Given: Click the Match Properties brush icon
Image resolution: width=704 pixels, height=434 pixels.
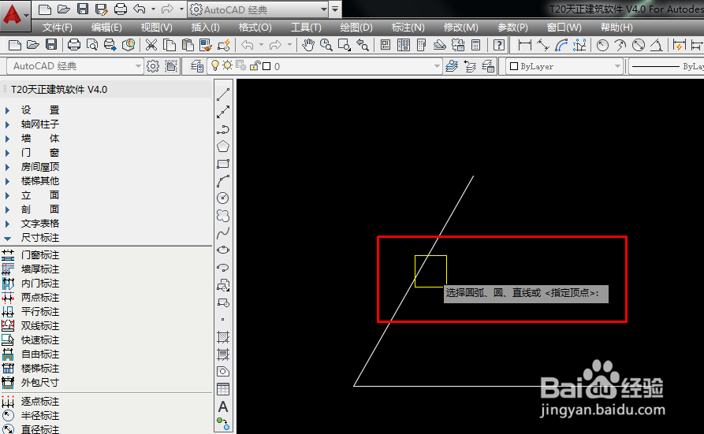Looking at the screenshot, I should tap(205, 45).
